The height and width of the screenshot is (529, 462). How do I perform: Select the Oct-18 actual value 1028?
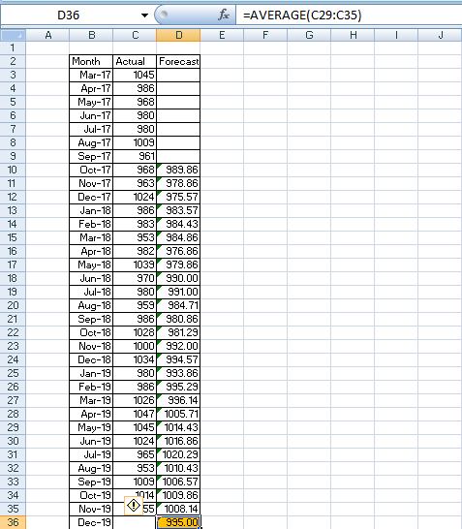(x=135, y=332)
